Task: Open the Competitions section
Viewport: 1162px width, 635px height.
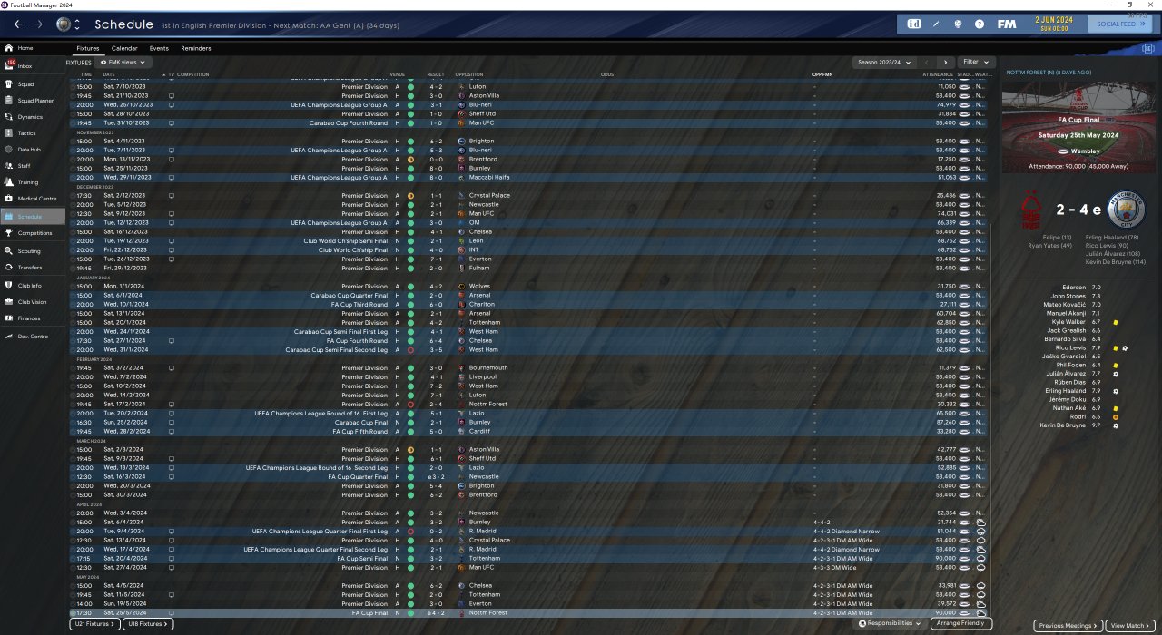Action: click(34, 233)
